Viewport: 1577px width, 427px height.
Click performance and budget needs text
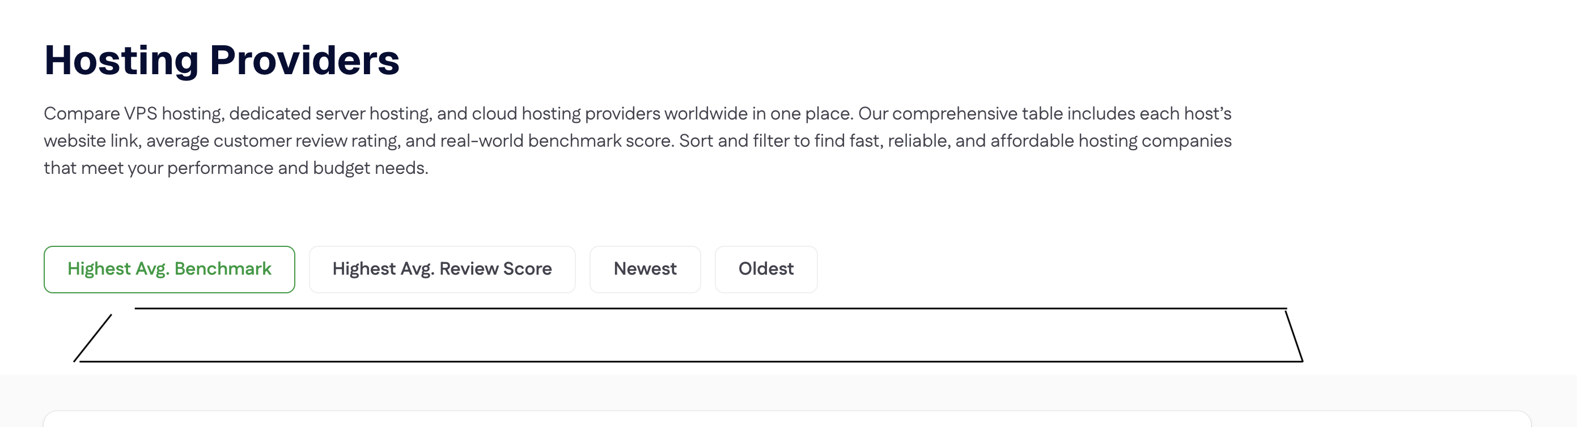(x=297, y=168)
